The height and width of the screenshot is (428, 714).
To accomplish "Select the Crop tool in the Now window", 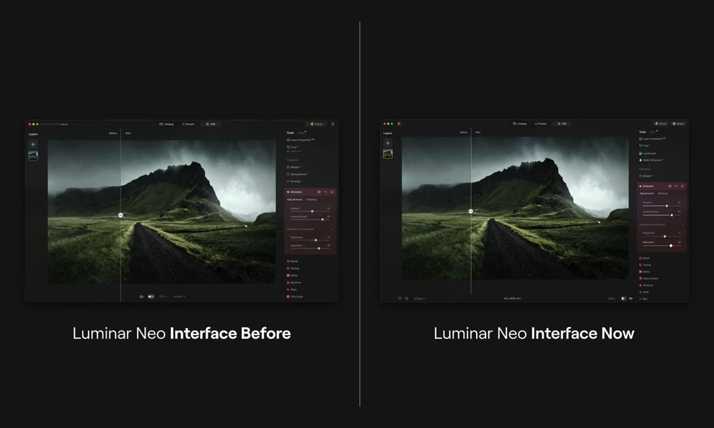I will (644, 146).
